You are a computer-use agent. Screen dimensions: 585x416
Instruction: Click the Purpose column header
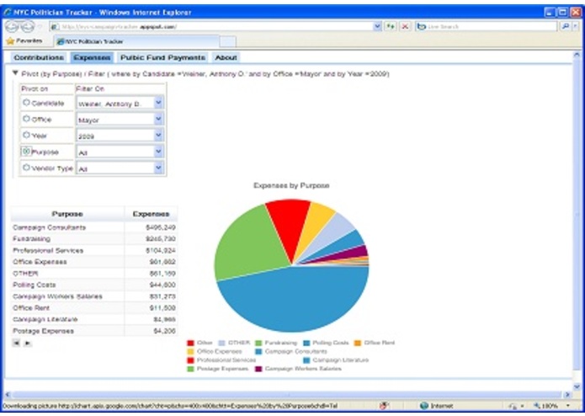tap(67, 214)
